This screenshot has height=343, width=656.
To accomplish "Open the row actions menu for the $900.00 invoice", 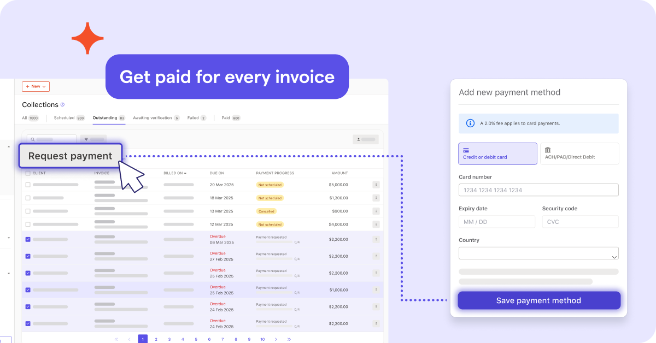I will tap(376, 211).
